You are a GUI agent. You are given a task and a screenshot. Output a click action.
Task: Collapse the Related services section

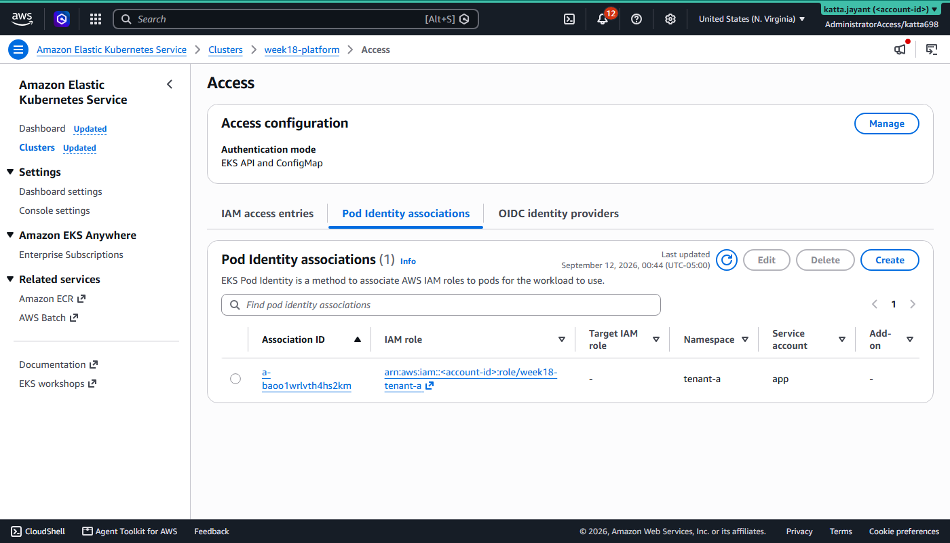tap(10, 279)
